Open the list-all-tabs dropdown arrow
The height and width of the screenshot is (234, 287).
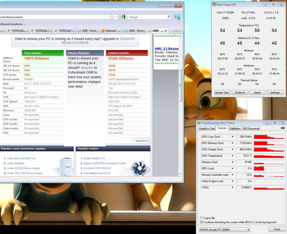[x=180, y=31]
